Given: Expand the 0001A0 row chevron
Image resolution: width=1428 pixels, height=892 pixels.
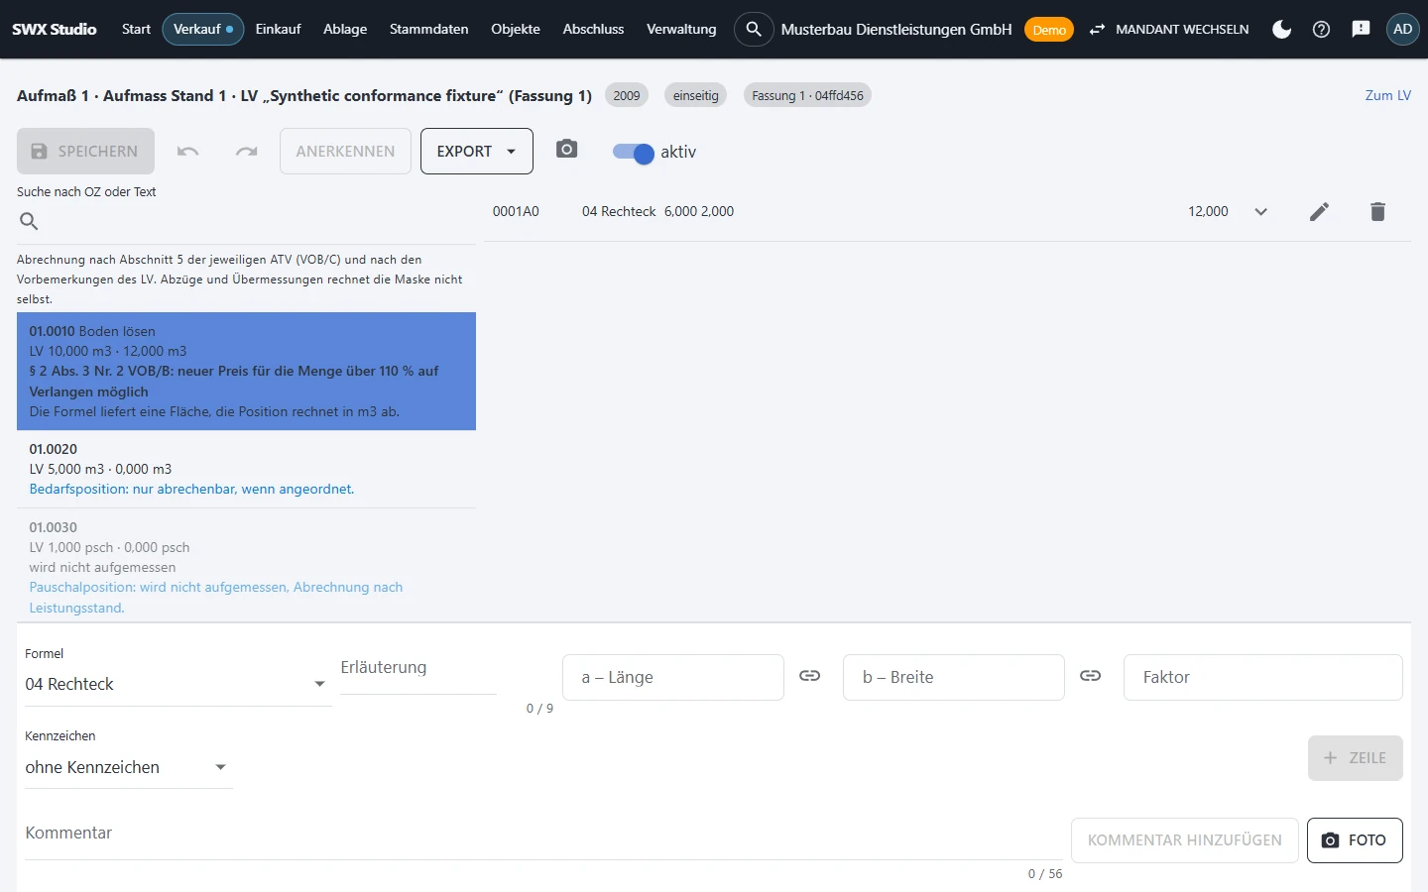Looking at the screenshot, I should [x=1260, y=211].
